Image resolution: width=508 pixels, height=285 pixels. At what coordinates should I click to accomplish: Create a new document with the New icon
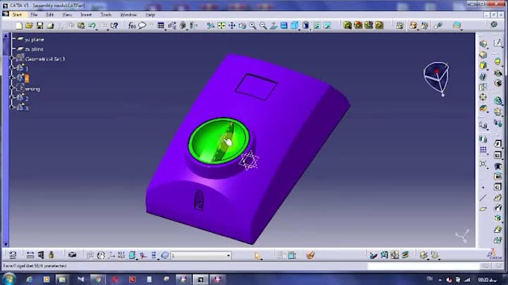pos(19,25)
